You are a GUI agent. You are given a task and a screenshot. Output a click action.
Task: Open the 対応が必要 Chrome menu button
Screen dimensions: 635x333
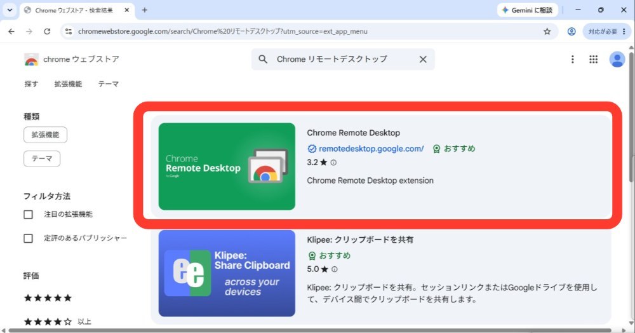[606, 32]
